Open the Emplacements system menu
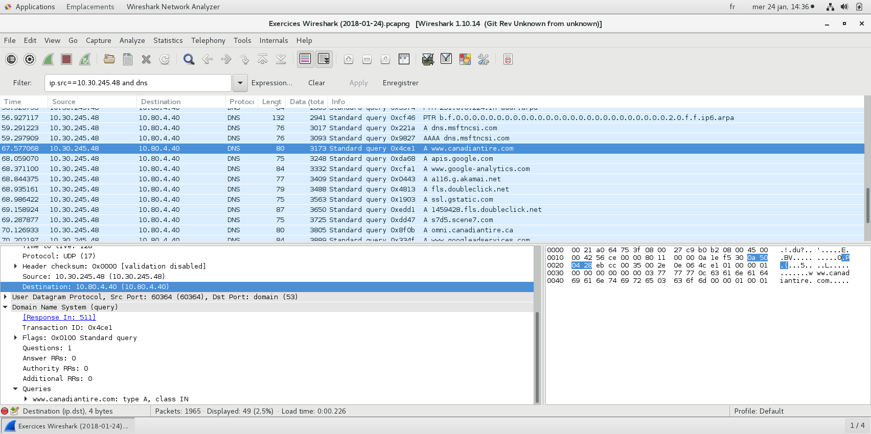 (90, 7)
